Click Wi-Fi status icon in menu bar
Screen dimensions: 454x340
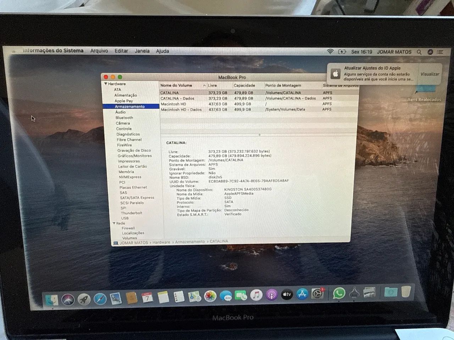coord(330,52)
